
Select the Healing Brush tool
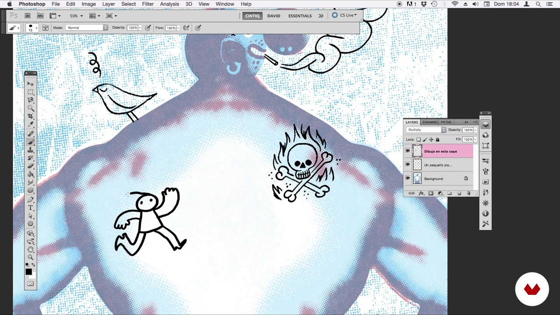click(x=31, y=134)
